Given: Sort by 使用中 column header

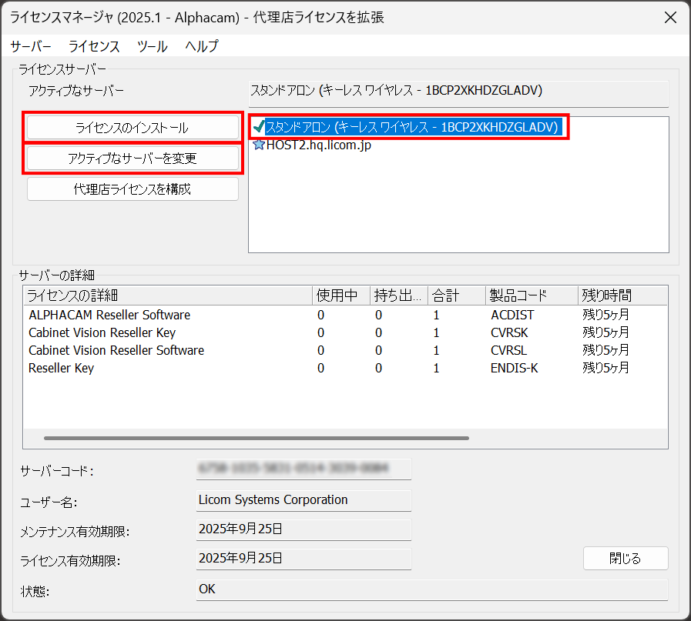Looking at the screenshot, I should (341, 295).
